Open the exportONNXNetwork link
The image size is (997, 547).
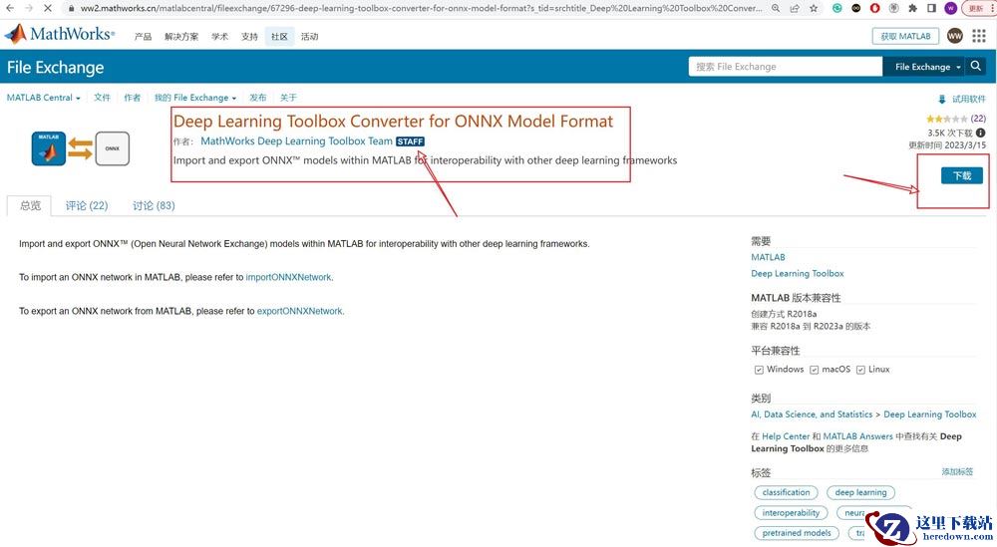tap(299, 311)
